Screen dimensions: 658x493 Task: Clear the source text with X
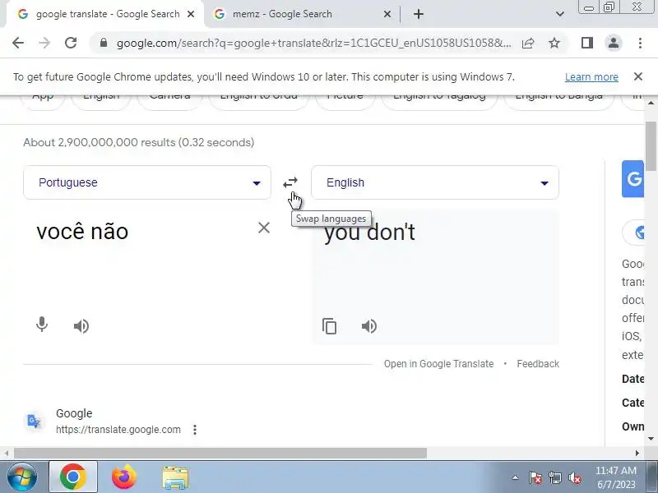tap(264, 228)
